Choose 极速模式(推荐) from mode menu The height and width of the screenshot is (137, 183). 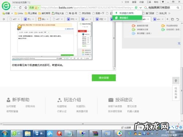[x=127, y=13]
